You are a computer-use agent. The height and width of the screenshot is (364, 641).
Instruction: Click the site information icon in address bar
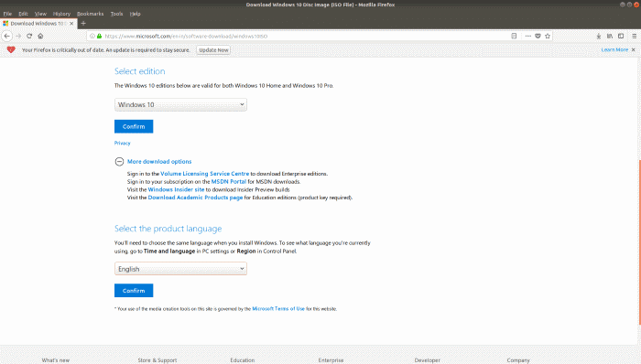coord(92,36)
